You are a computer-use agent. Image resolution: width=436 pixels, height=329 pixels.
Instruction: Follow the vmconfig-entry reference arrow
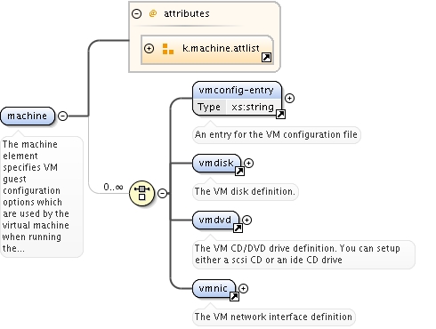click(280, 114)
